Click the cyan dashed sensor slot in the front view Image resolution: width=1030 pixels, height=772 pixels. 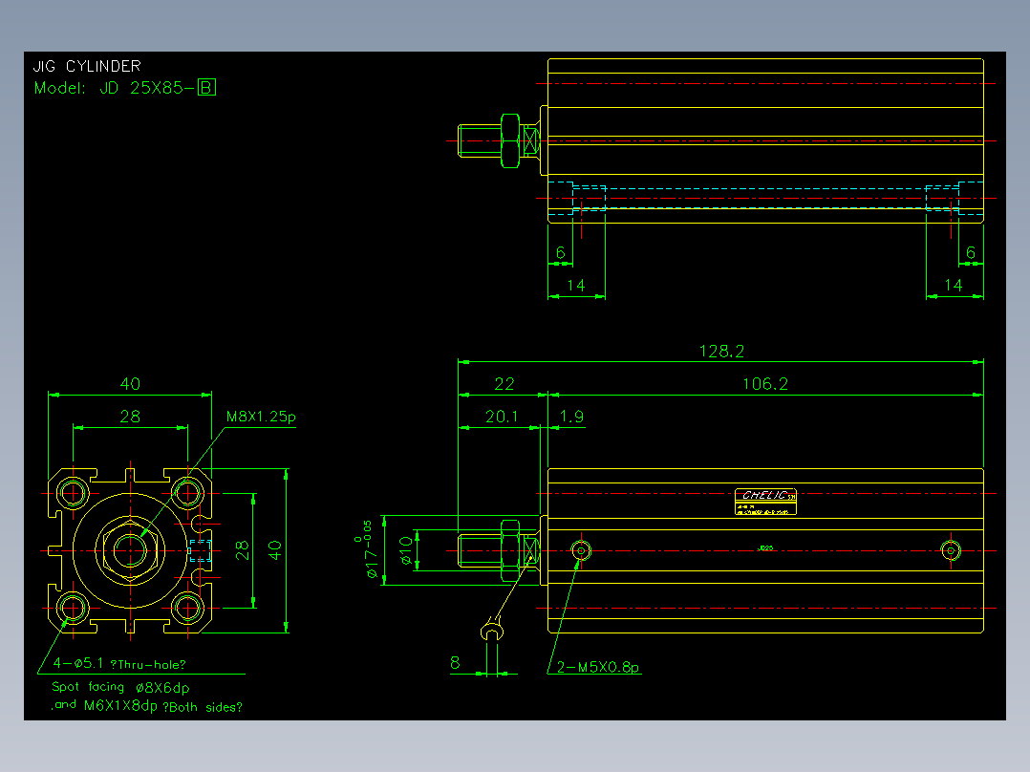[x=200, y=550]
